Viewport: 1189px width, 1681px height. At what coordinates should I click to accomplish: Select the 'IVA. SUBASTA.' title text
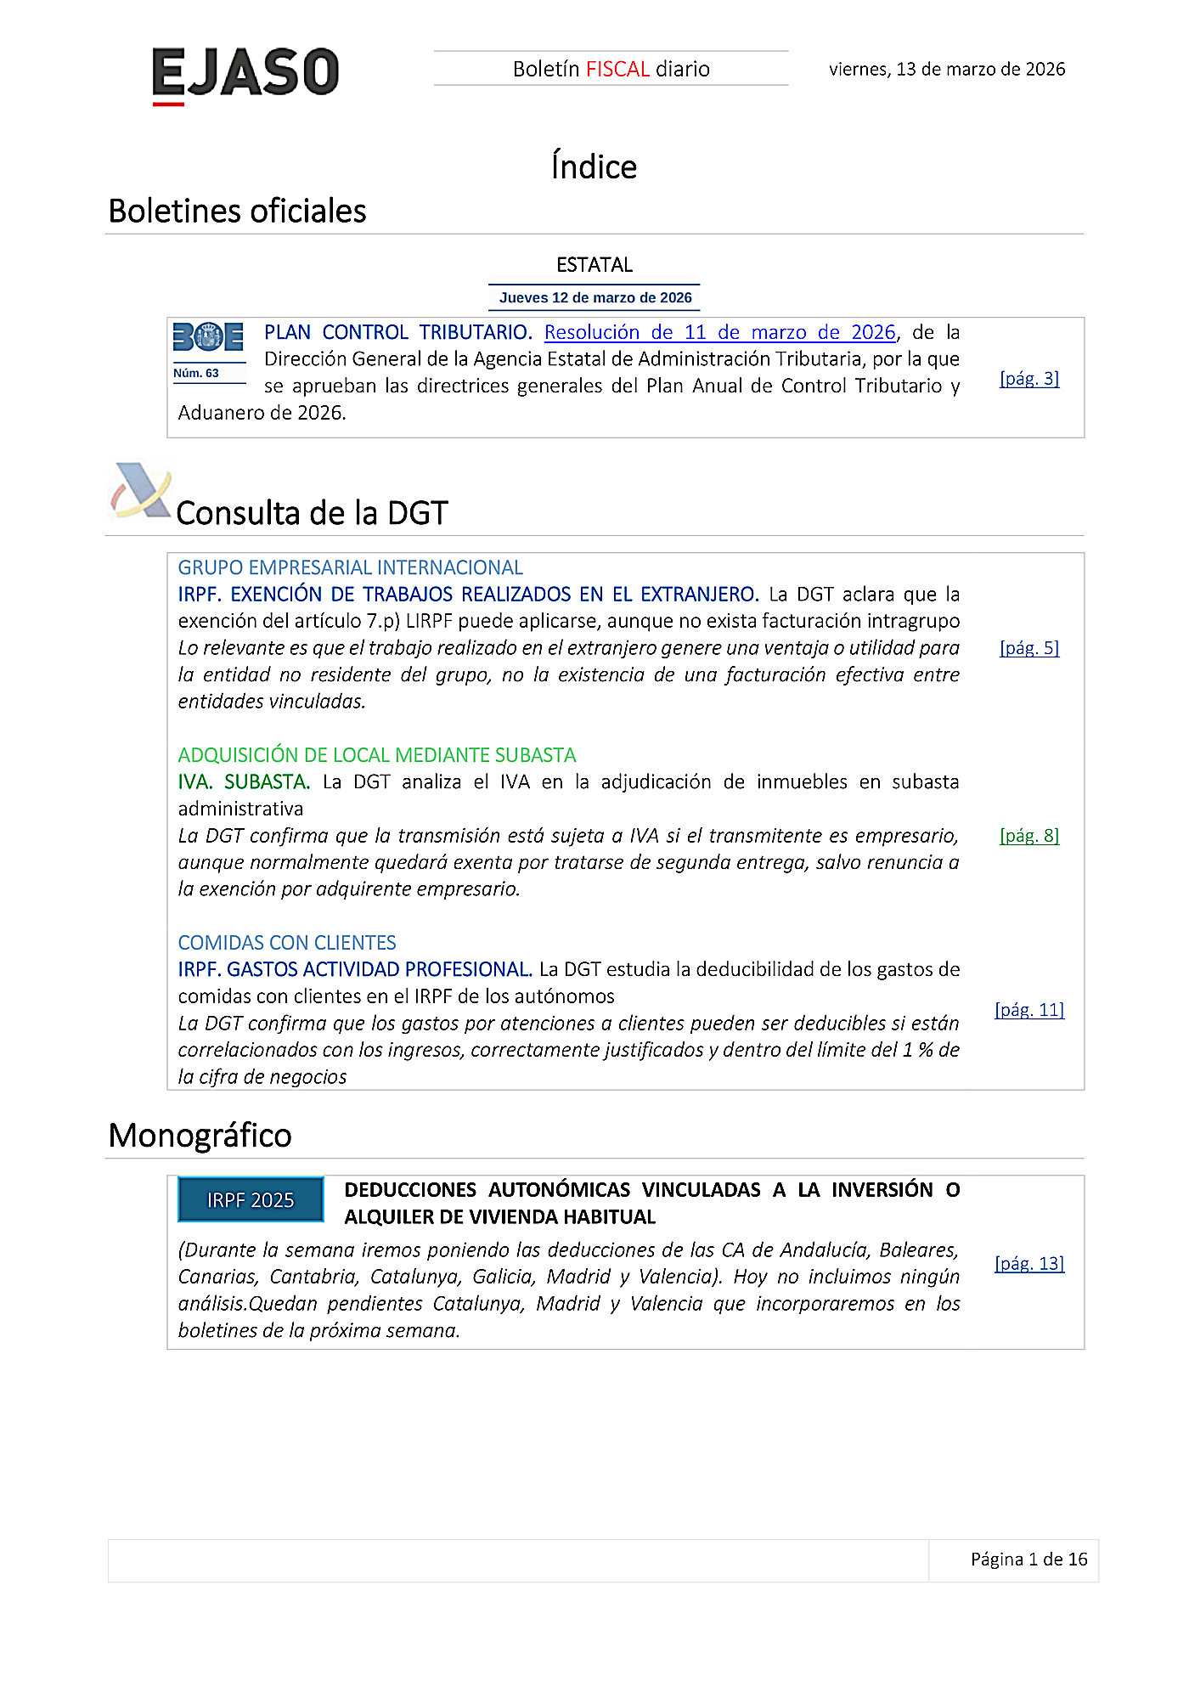coord(244,782)
